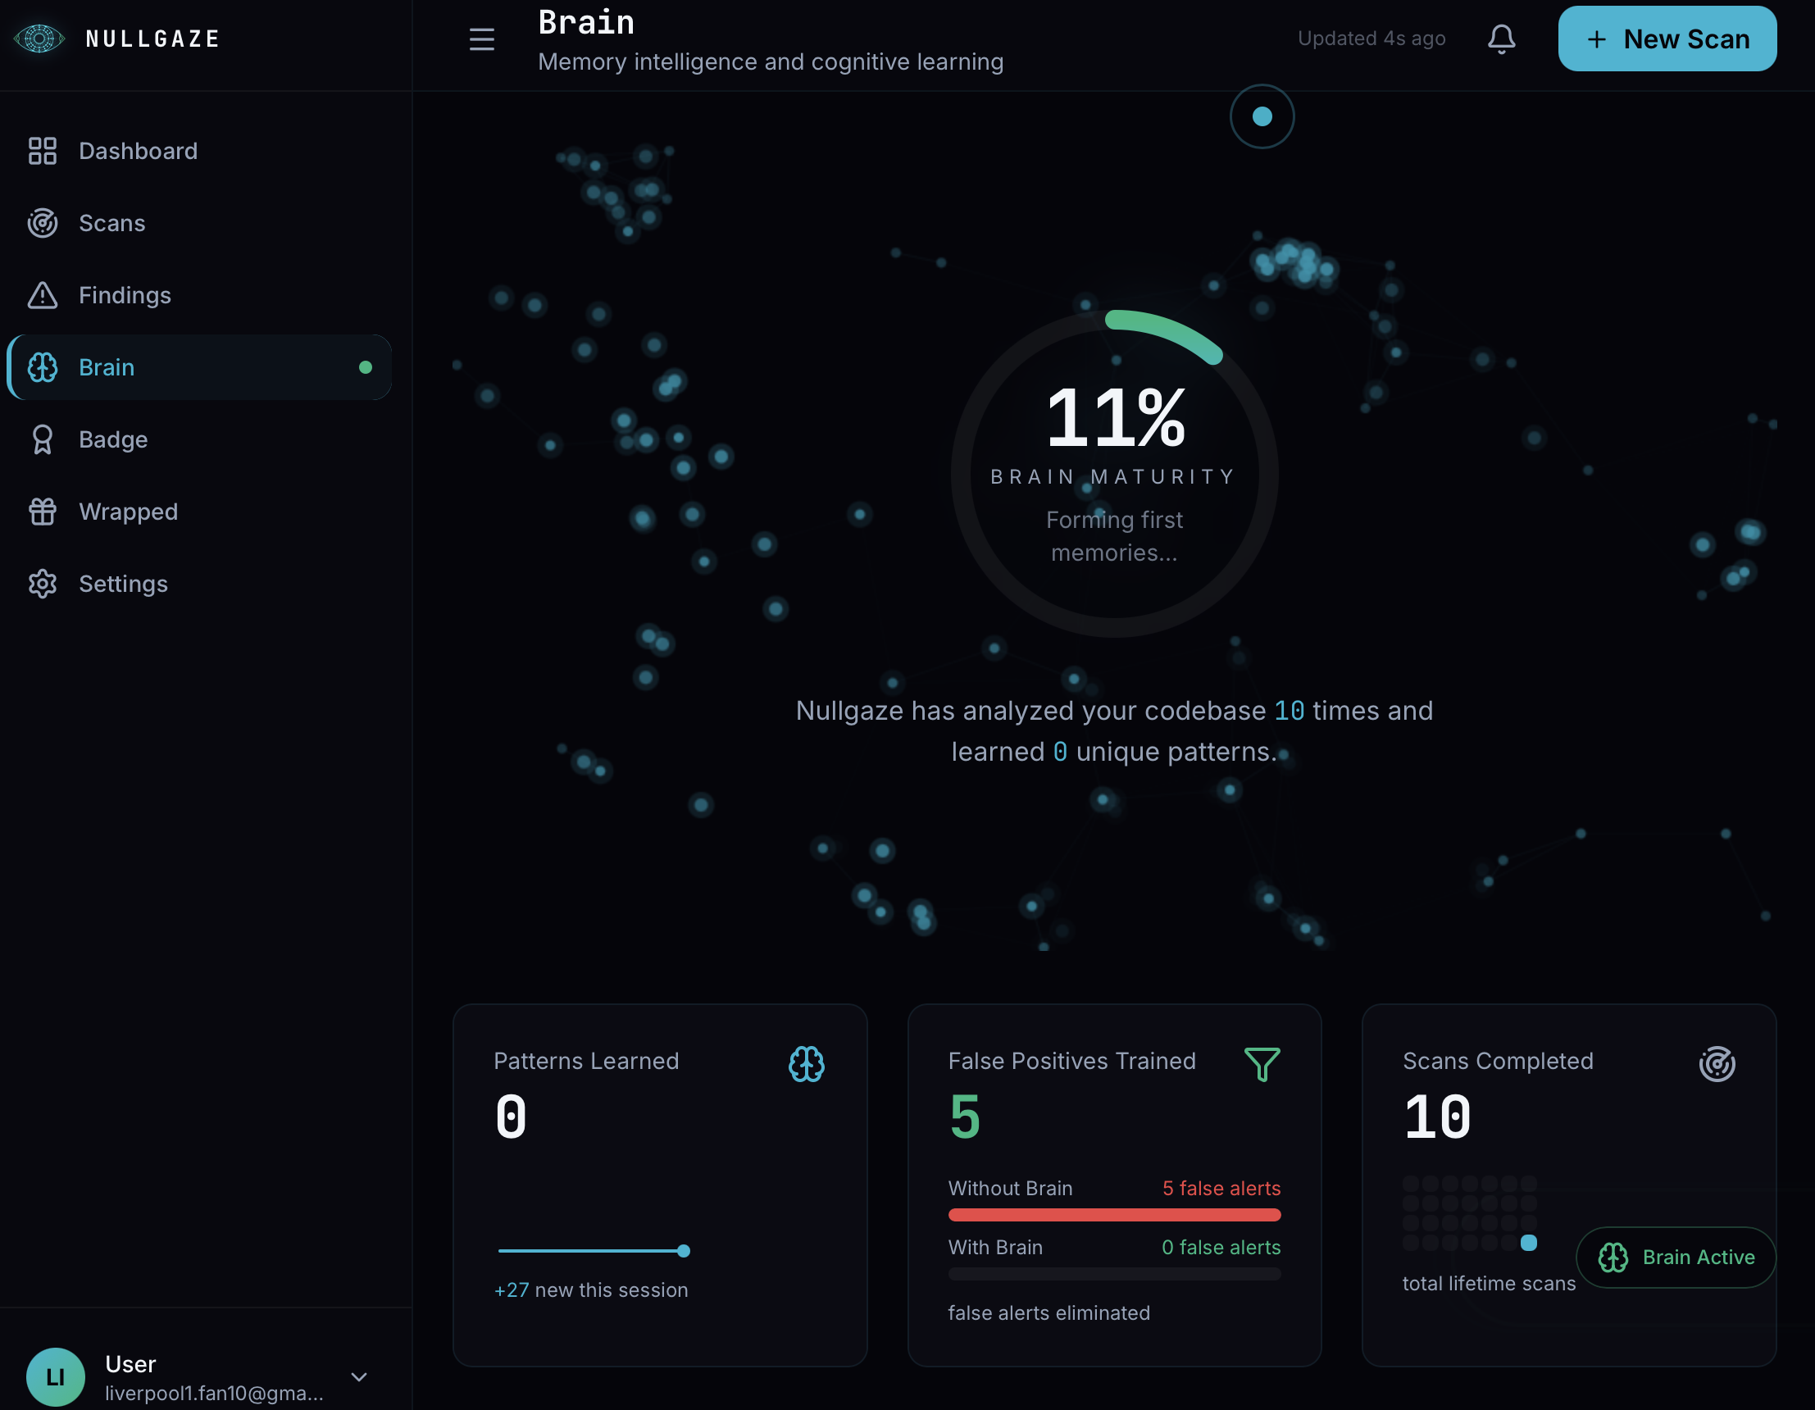This screenshot has height=1410, width=1815.
Task: Click the filter icon on False Positives Trained card
Action: 1262,1062
